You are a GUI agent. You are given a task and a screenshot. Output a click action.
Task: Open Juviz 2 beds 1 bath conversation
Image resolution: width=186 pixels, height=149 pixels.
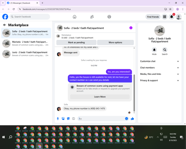(26, 54)
